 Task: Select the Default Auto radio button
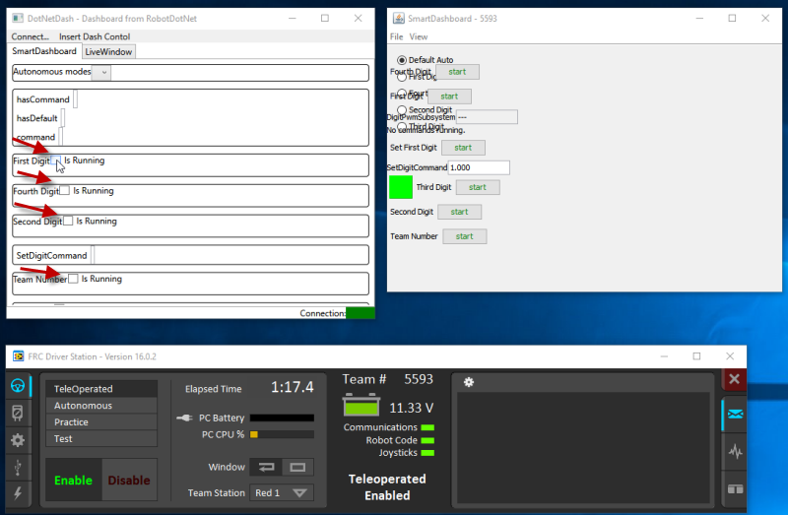pos(402,60)
